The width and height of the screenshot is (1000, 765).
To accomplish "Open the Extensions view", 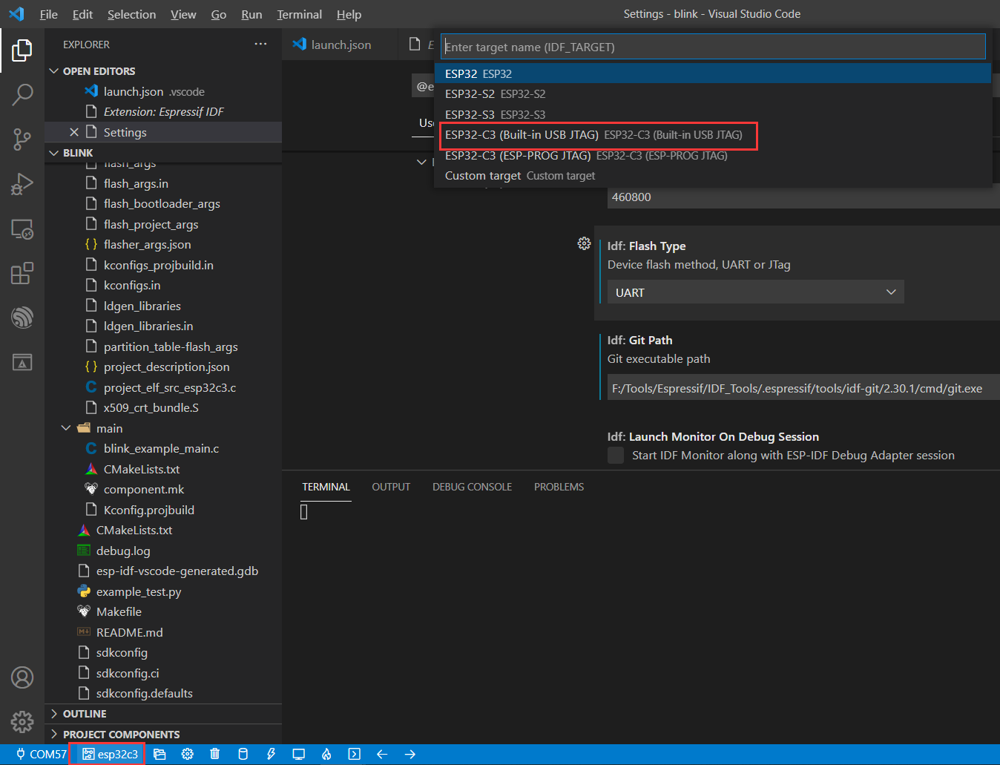I will 22,273.
